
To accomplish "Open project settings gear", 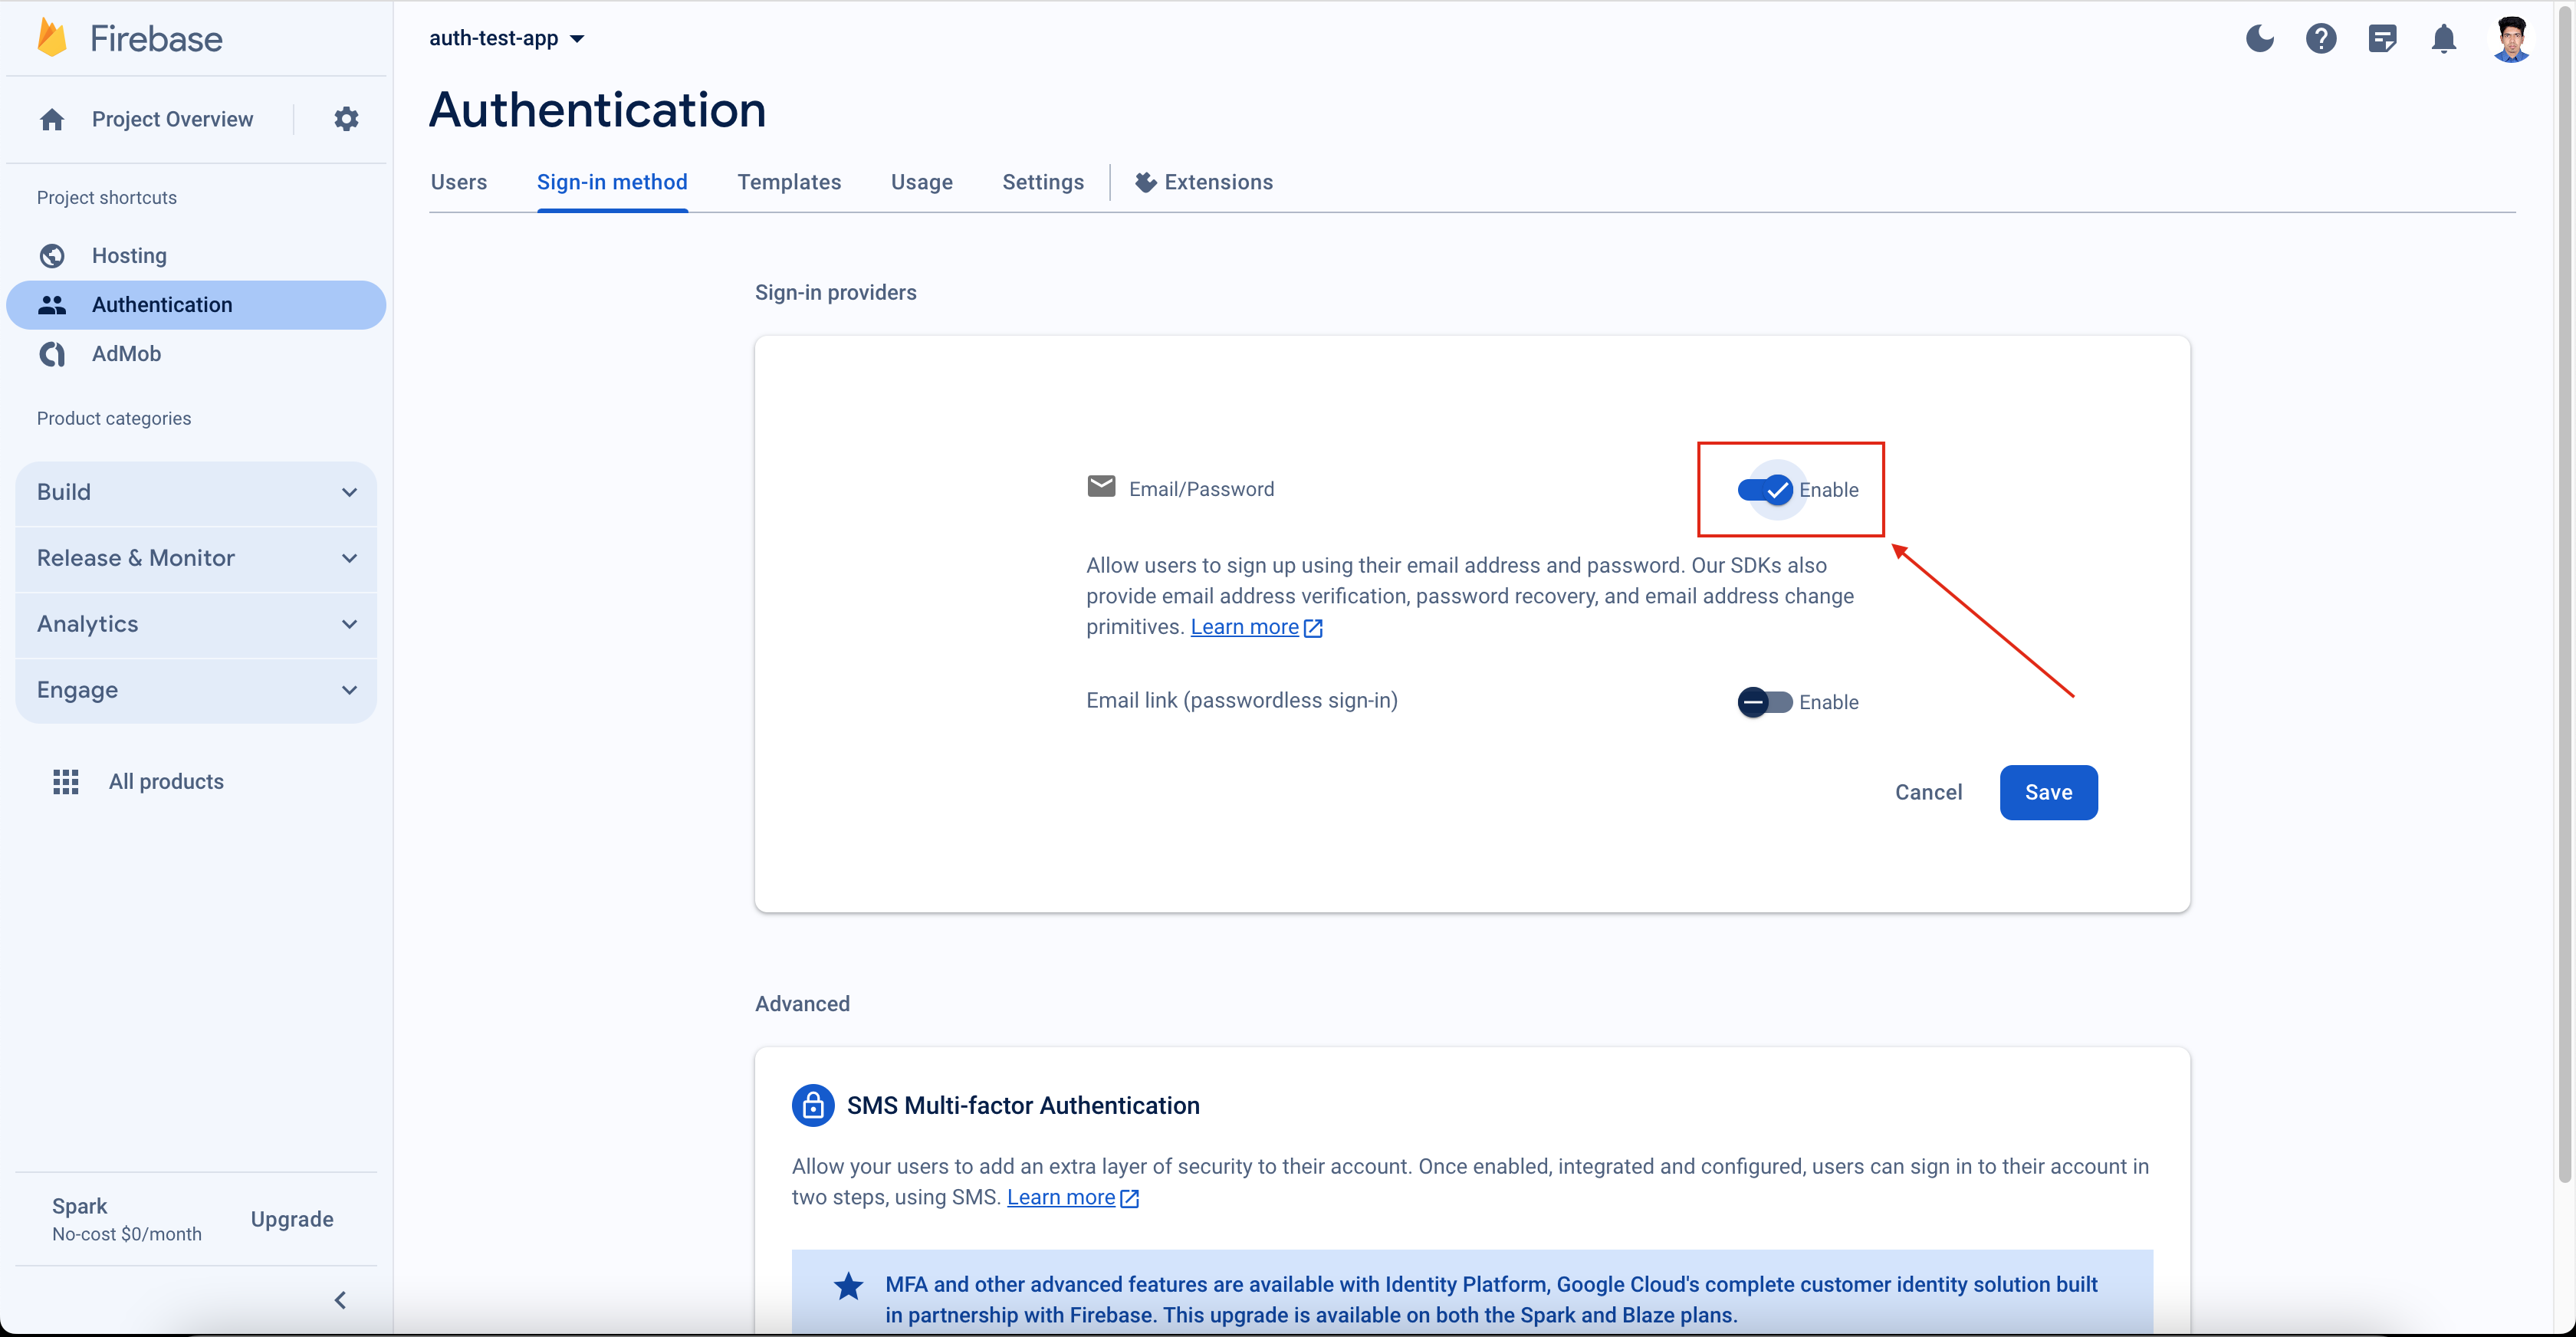I will point(345,118).
